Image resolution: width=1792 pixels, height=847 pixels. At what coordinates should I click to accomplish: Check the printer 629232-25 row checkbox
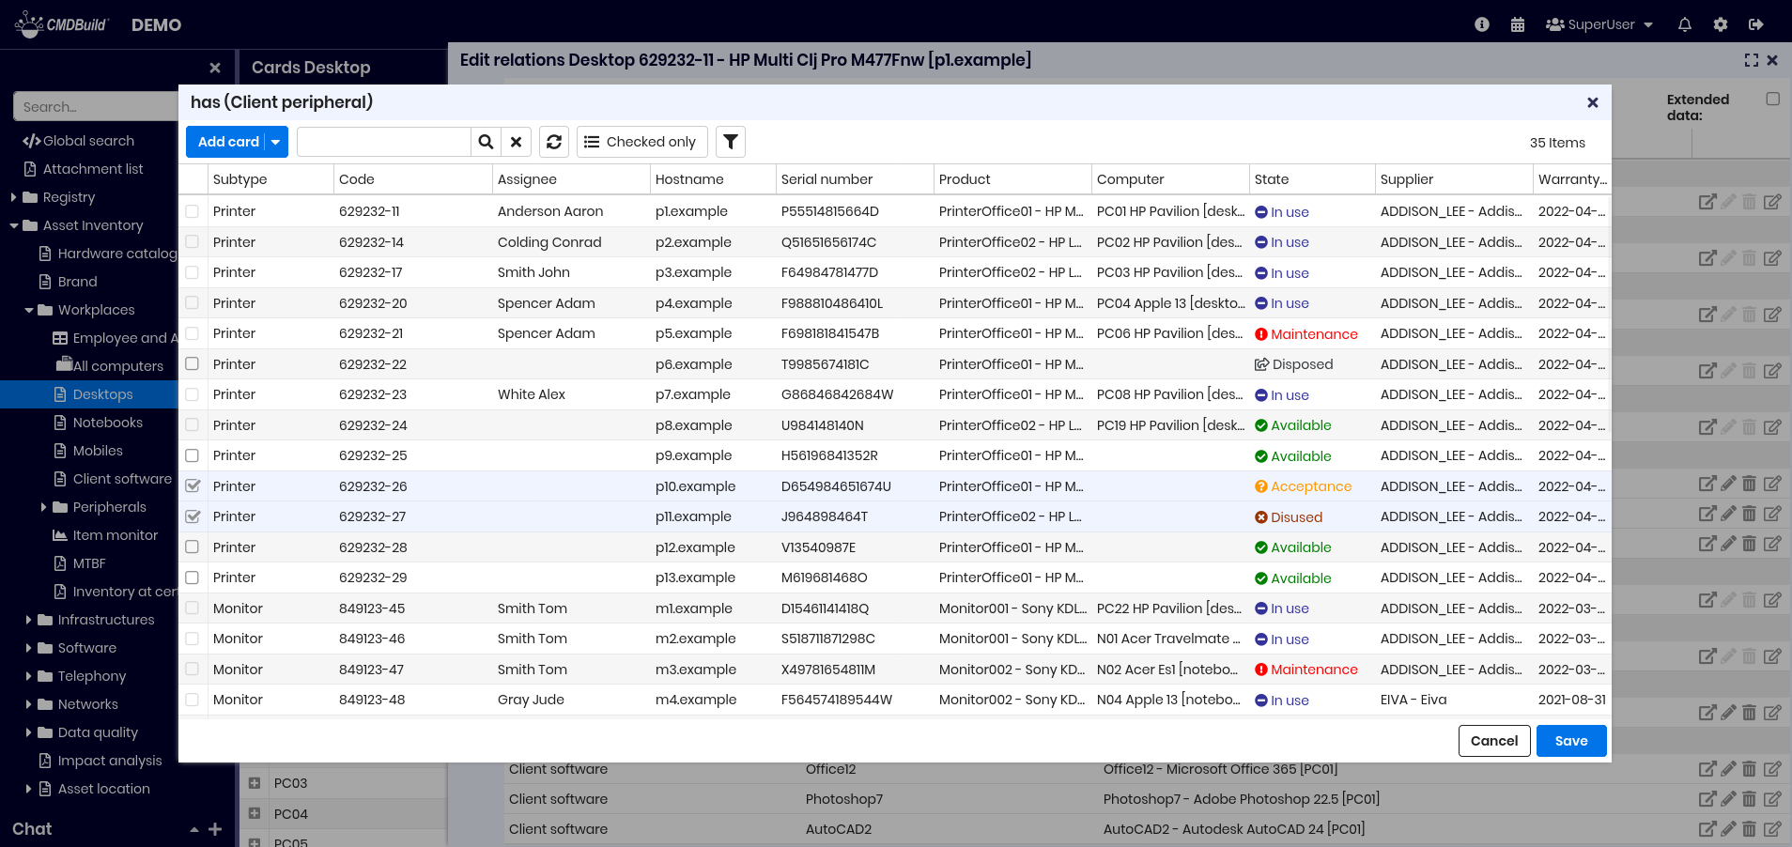click(193, 455)
